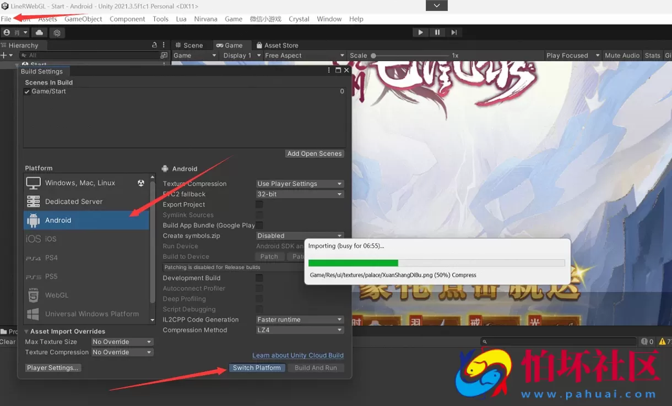Enable the Export Project checkbox
Screen dimensions: 672x406
point(259,205)
